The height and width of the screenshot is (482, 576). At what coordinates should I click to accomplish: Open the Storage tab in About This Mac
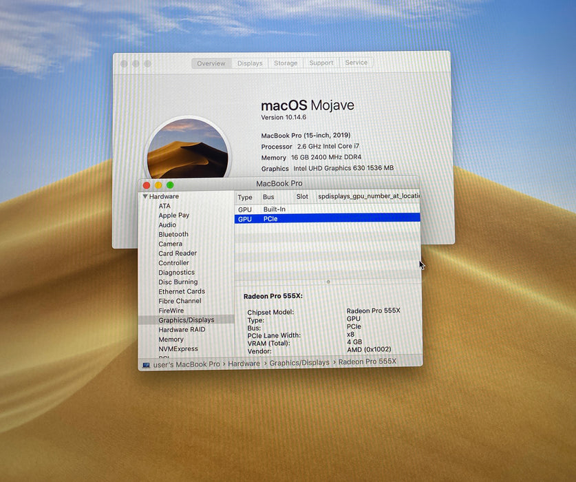(x=286, y=63)
